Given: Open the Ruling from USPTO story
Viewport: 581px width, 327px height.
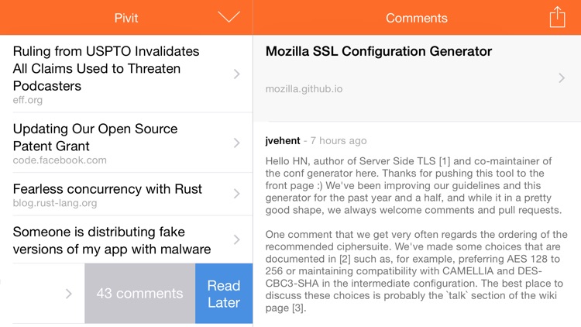Looking at the screenshot, I should point(106,68).
